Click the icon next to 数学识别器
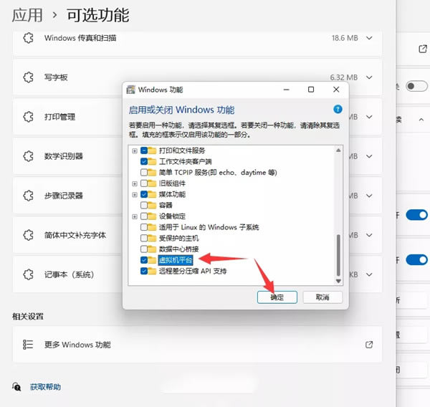430x407 pixels. 28,156
